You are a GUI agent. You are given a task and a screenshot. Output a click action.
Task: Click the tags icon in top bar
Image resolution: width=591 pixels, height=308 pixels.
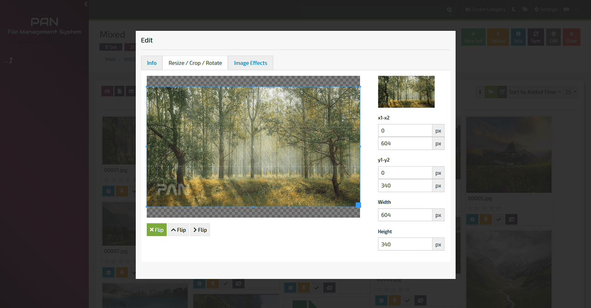[x=525, y=10]
